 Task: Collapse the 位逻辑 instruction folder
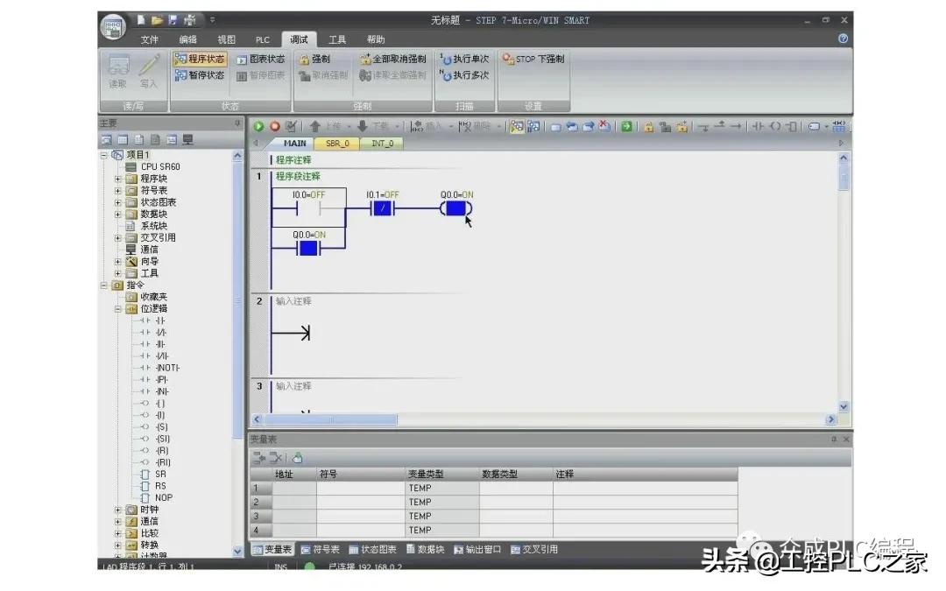[117, 309]
